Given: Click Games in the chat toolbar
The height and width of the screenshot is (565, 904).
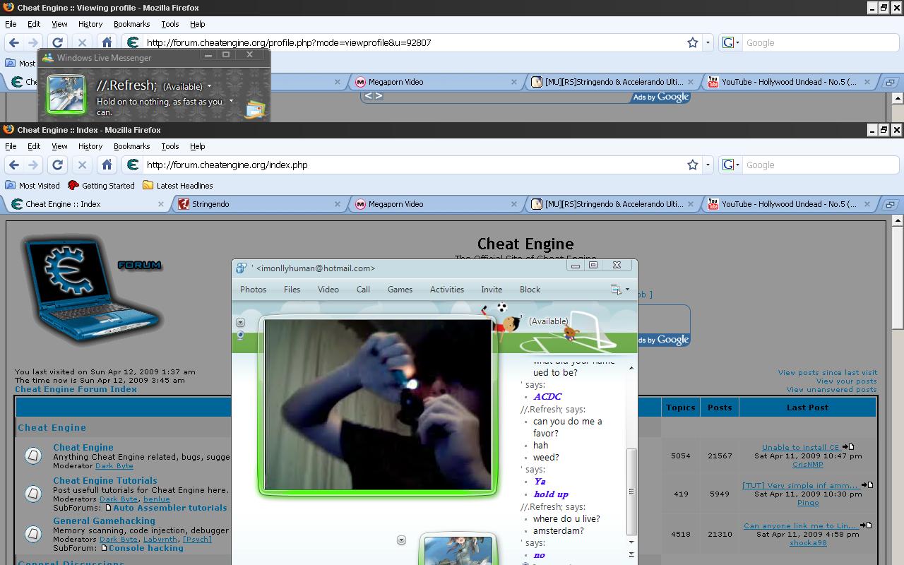Looking at the screenshot, I should click(400, 290).
